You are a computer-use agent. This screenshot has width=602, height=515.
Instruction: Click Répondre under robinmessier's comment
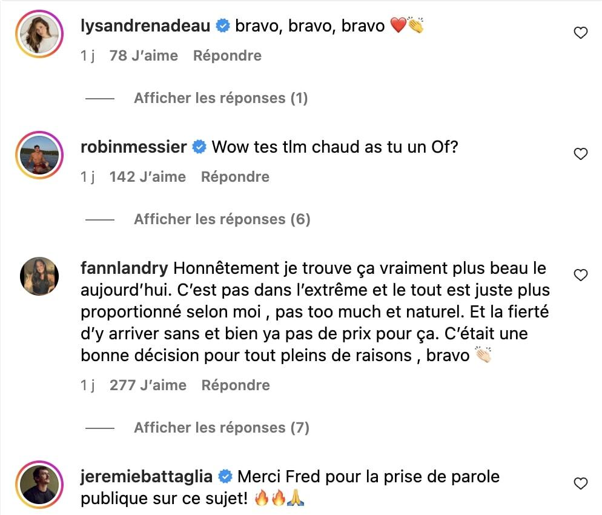235,177
